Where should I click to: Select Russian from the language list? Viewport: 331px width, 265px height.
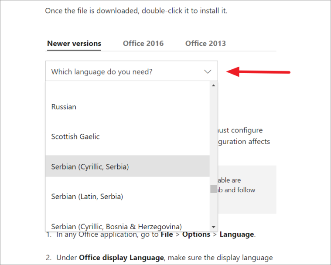[127, 107]
